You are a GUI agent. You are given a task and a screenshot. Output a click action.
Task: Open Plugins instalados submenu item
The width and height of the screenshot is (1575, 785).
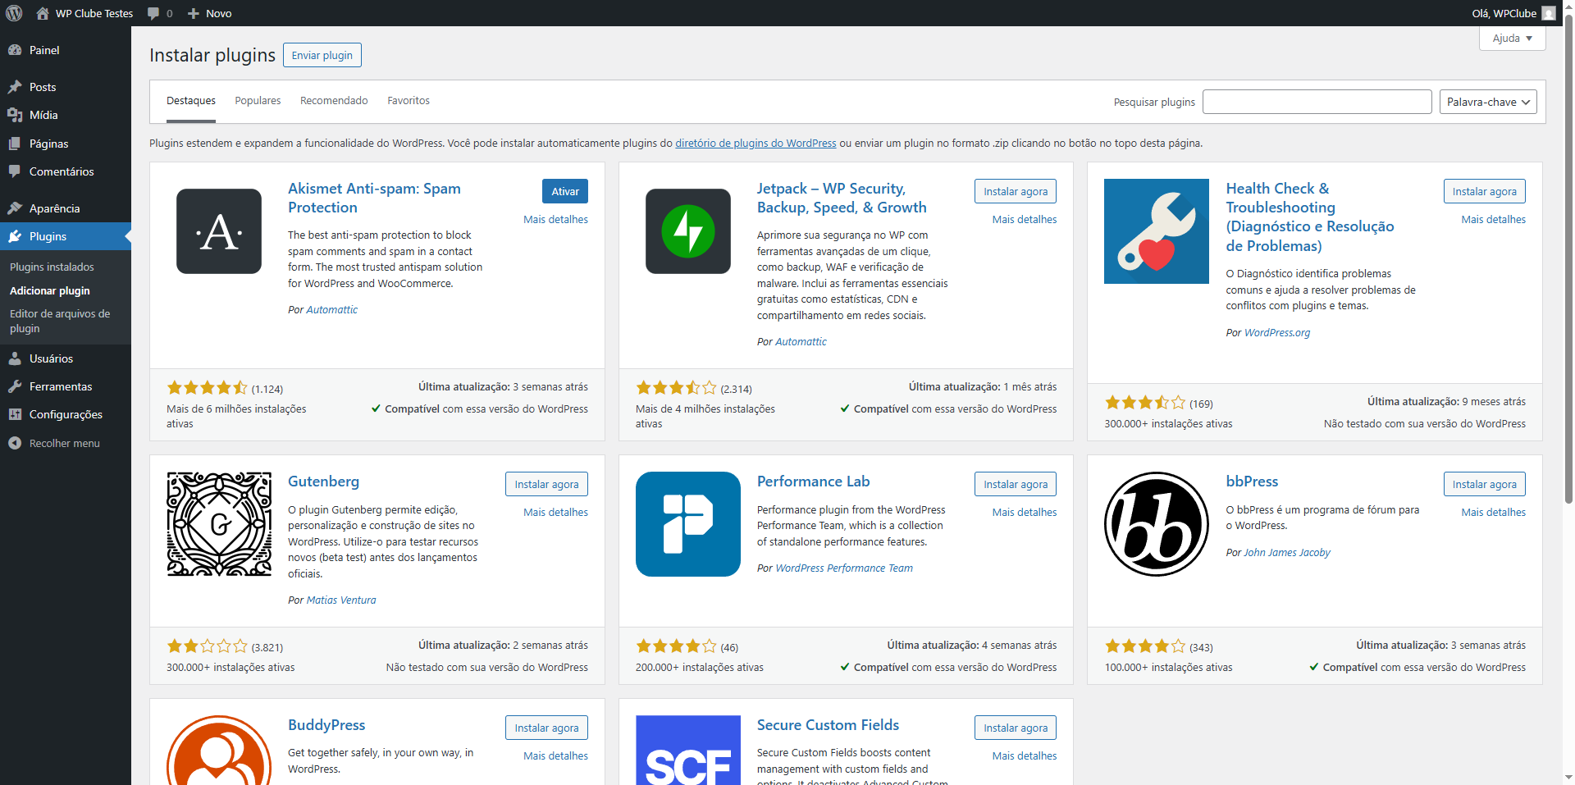52,267
